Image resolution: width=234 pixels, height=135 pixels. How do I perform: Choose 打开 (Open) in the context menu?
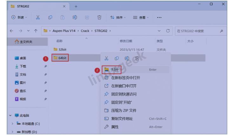(x=136, y=70)
